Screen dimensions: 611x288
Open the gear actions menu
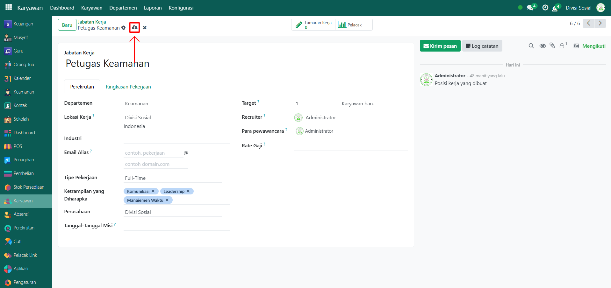[x=124, y=28]
